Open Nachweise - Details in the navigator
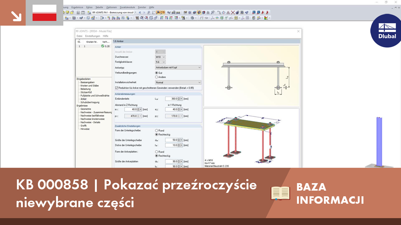This screenshot has height=225, width=401. coord(90,122)
